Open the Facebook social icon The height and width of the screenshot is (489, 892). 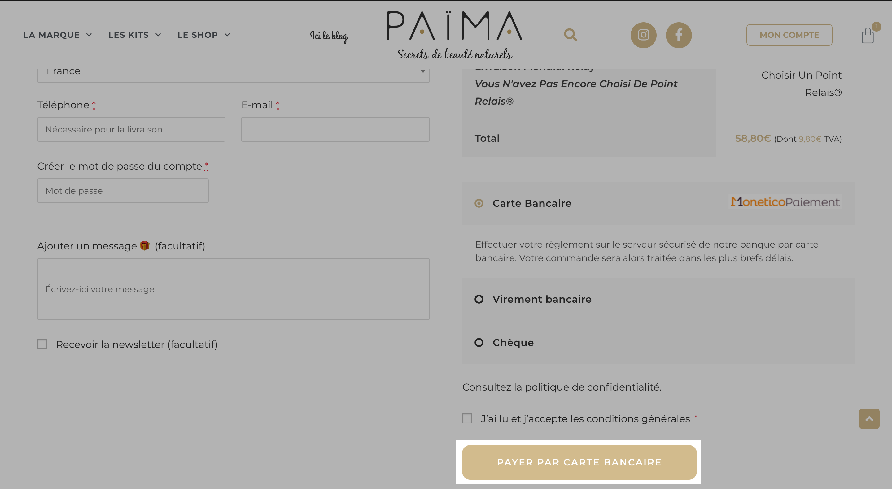[679, 35]
